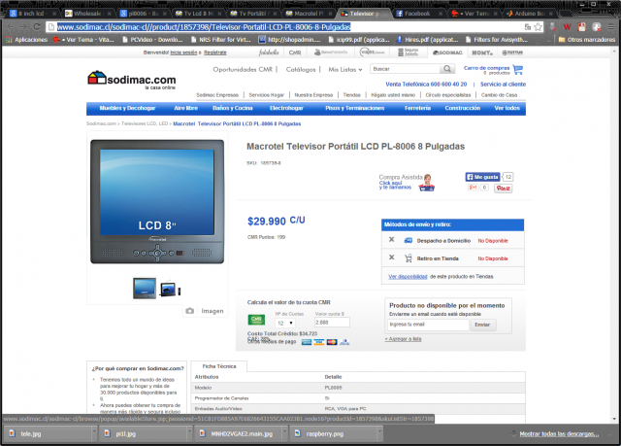Screen dimensions: 621x446
Task: Open the Ferretería menu category
Action: (x=417, y=108)
